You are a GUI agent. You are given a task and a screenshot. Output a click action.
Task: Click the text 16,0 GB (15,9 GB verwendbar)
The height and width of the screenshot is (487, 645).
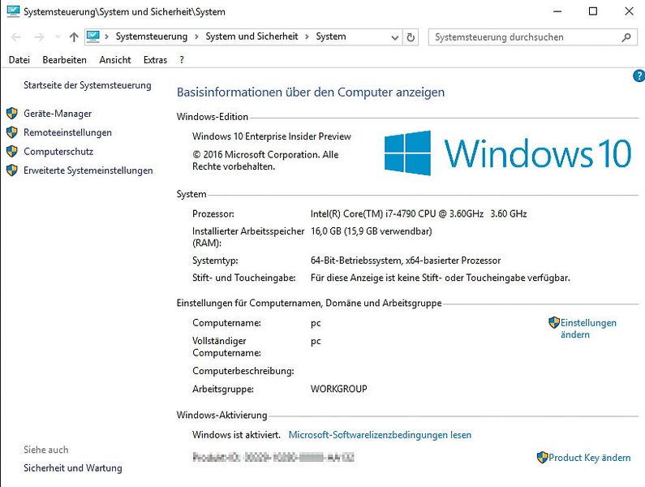371,231
